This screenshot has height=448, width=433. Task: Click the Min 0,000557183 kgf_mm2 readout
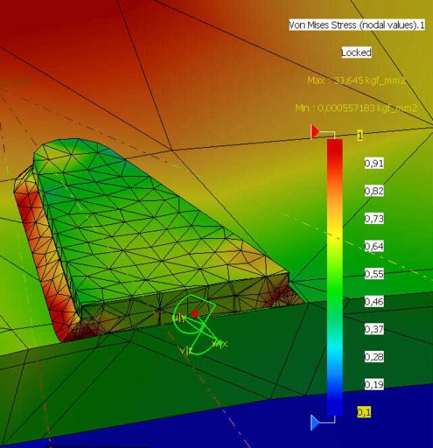(356, 108)
